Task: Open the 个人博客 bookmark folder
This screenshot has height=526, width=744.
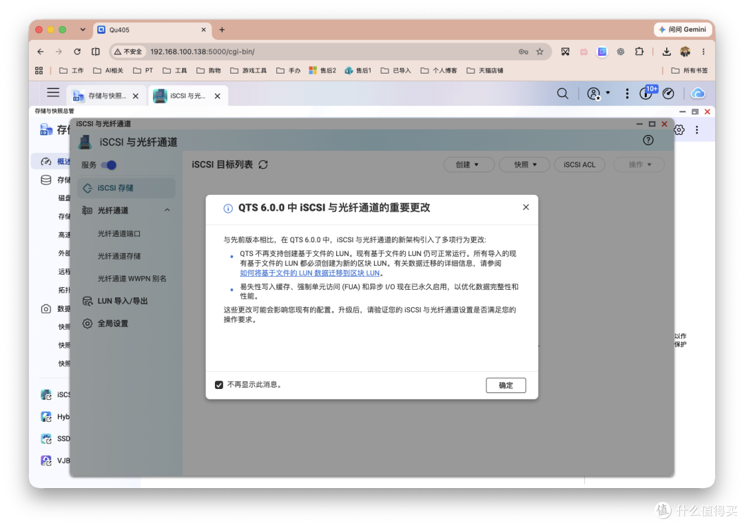Action: pyautogui.click(x=439, y=71)
